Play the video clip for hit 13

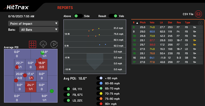pyautogui.click(x=194, y=44)
